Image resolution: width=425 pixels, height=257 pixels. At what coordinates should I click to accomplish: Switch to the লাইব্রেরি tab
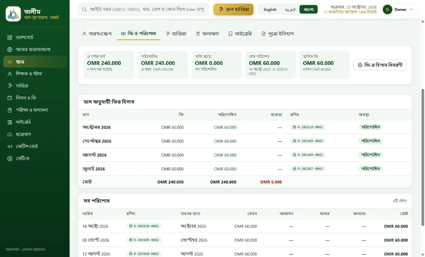240,34
